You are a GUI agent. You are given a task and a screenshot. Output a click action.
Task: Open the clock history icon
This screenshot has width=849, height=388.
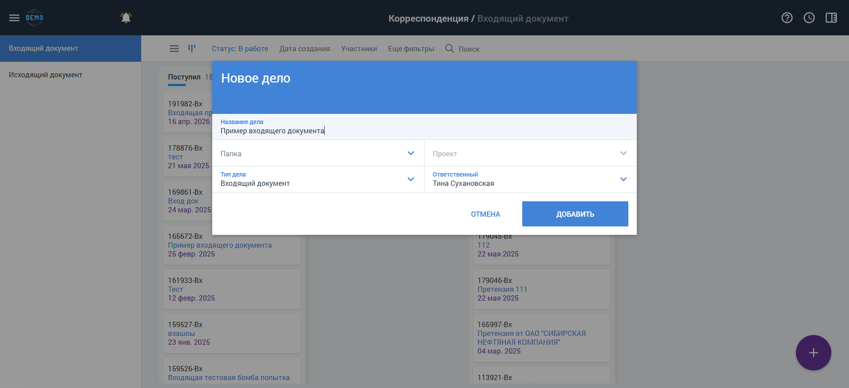pos(809,18)
